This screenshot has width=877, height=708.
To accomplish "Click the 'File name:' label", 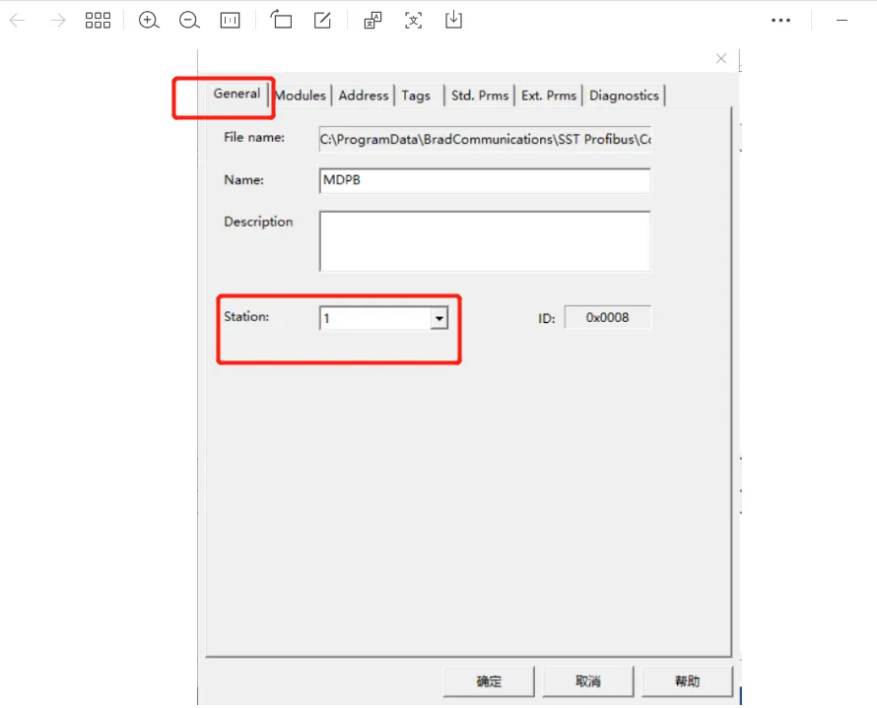I will pyautogui.click(x=254, y=138).
